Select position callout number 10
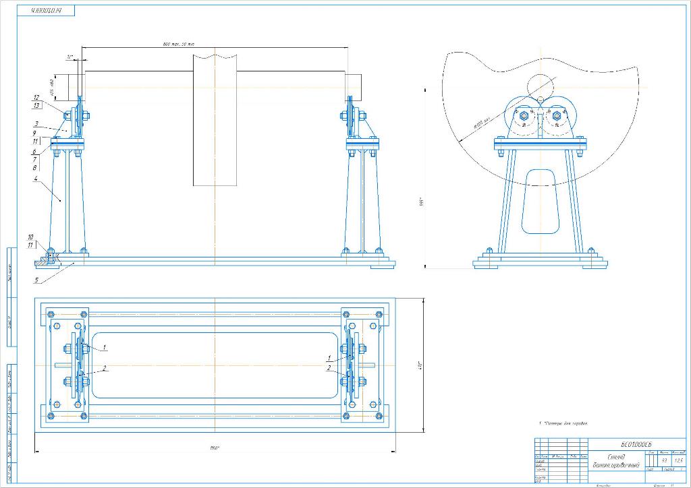The width and height of the screenshot is (691, 488). 30,237
